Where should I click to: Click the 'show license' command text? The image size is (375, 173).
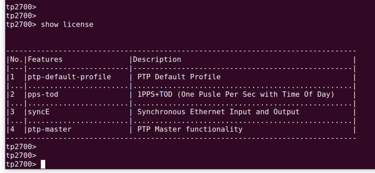67,24
